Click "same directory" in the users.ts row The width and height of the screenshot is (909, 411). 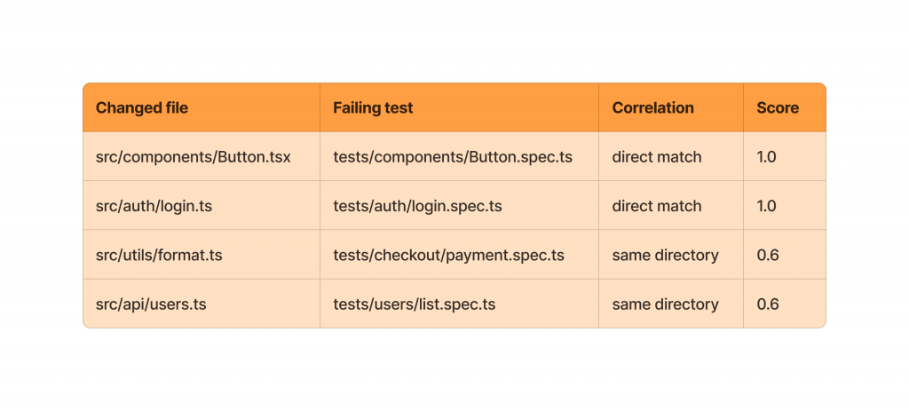tap(665, 304)
